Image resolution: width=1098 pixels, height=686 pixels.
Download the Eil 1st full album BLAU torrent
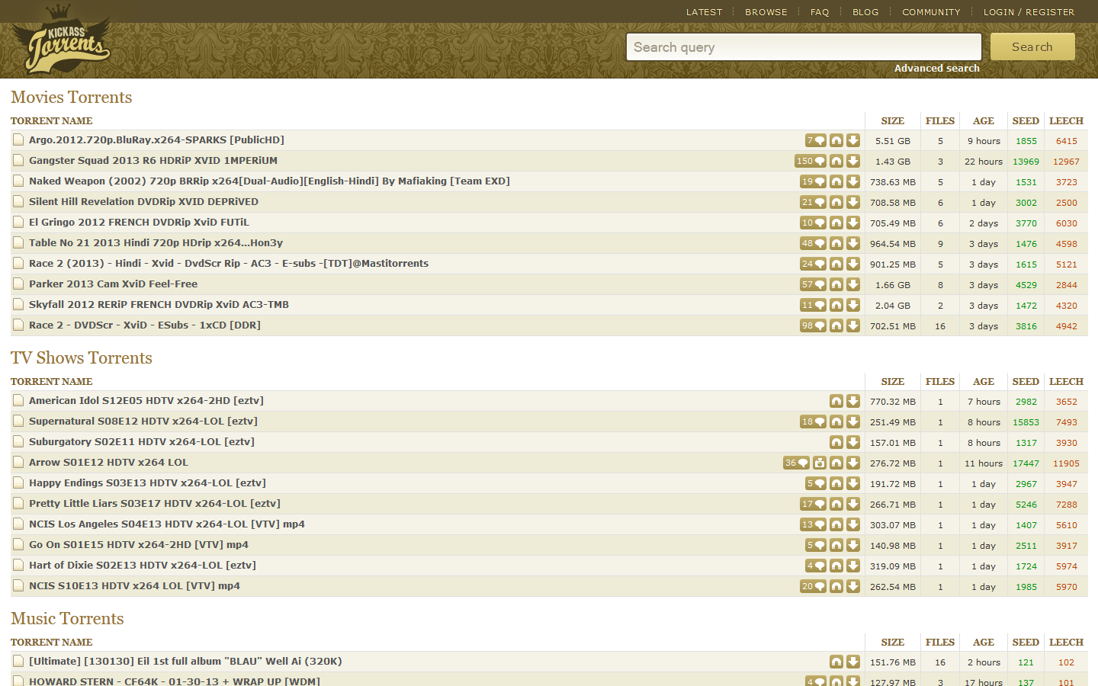tap(853, 662)
